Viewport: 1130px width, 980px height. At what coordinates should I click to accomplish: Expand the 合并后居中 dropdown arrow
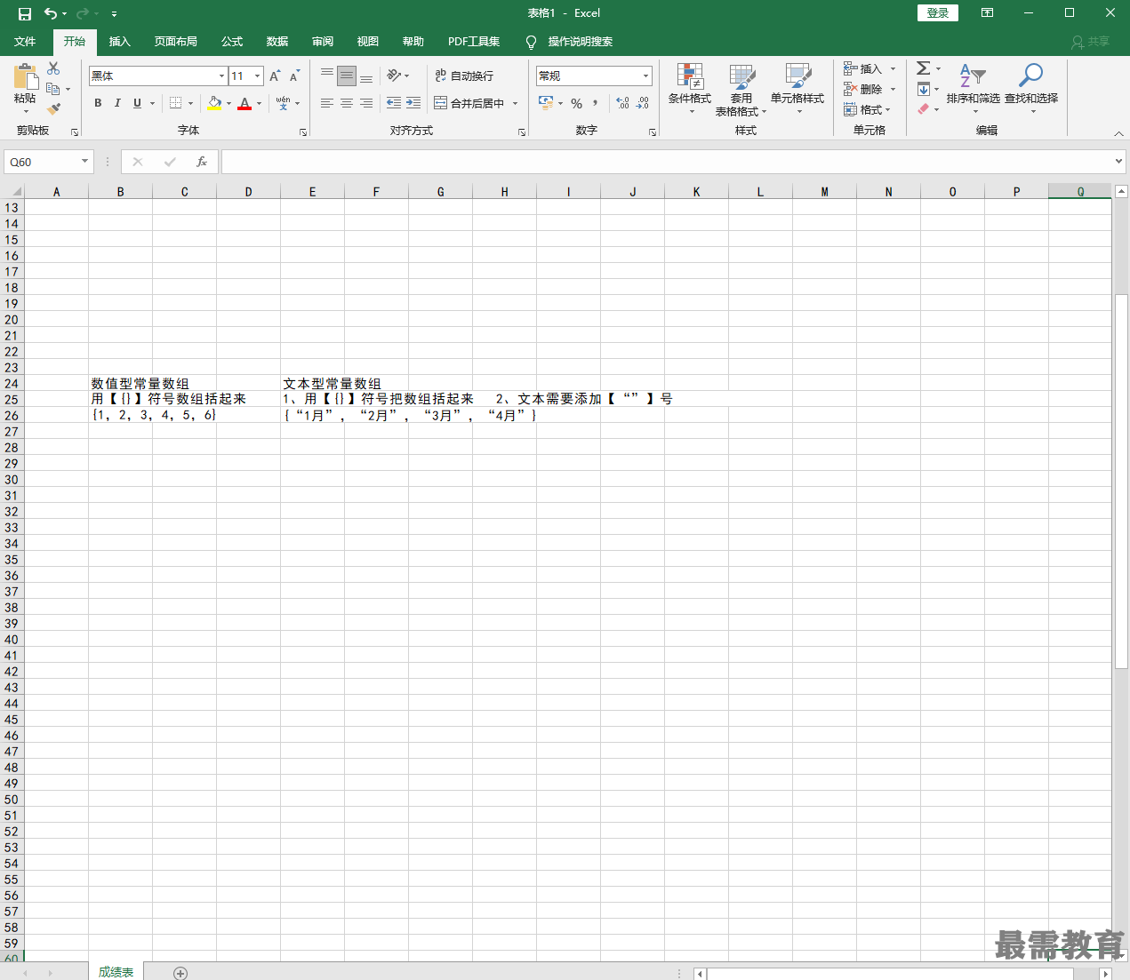click(x=515, y=103)
